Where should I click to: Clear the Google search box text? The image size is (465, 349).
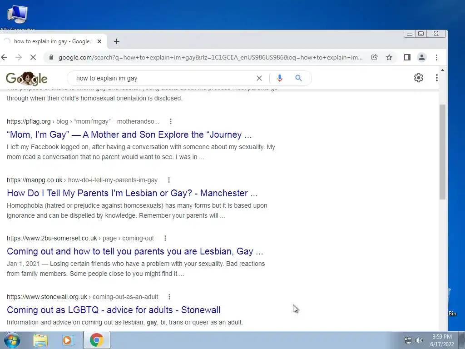point(259,78)
